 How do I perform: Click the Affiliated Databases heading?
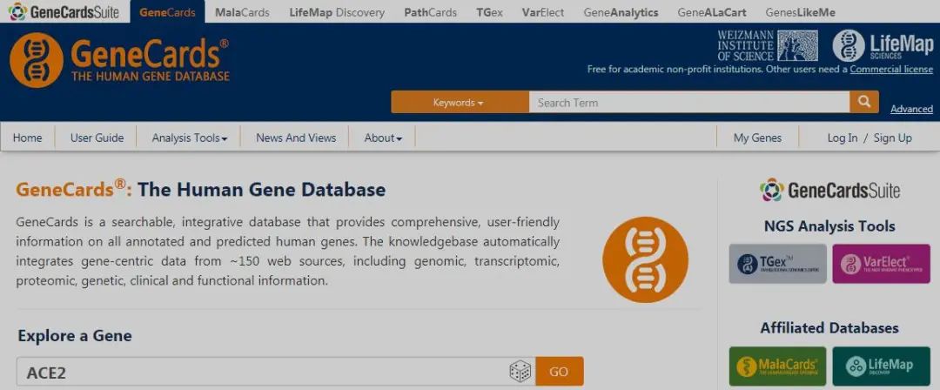coord(829,328)
